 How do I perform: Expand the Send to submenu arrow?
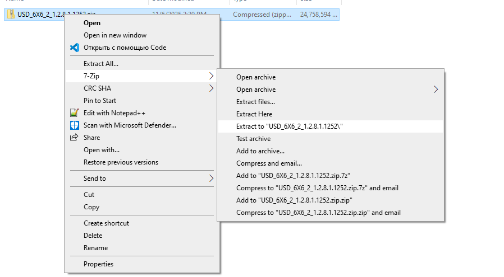(211, 179)
